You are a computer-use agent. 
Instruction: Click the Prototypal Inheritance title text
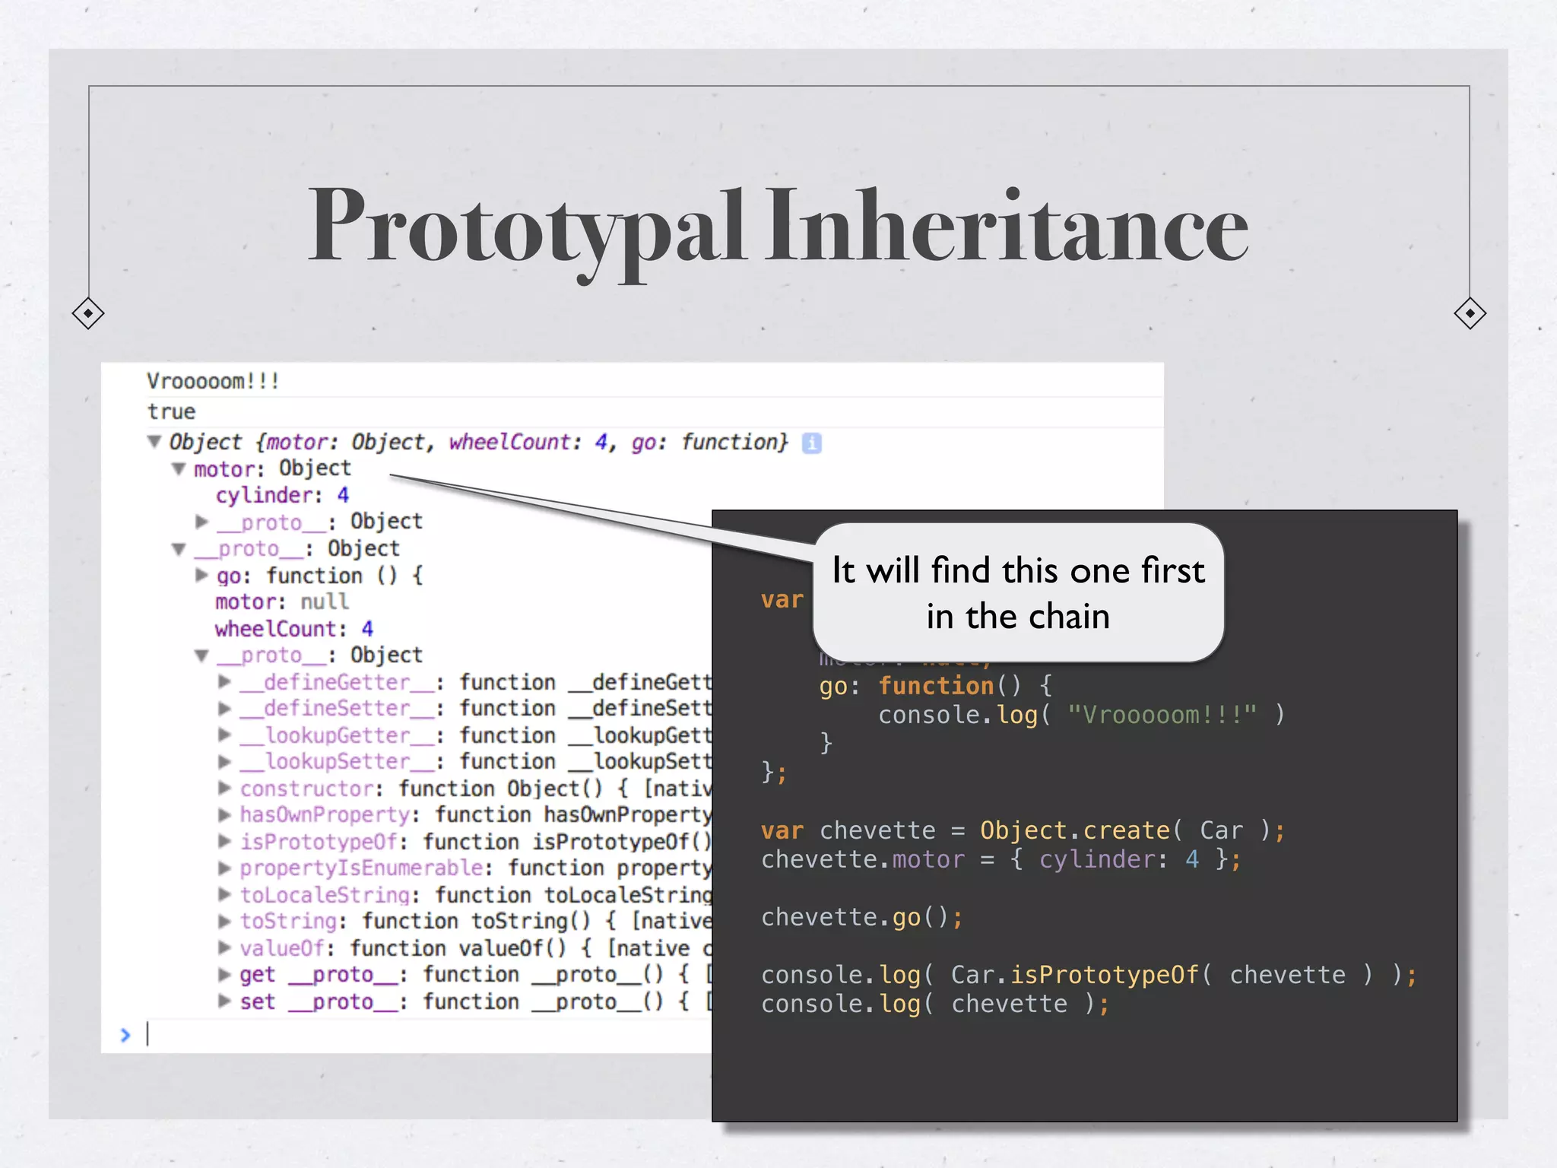(777, 227)
